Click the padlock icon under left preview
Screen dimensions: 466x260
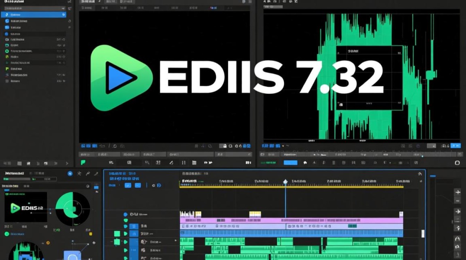(225, 146)
